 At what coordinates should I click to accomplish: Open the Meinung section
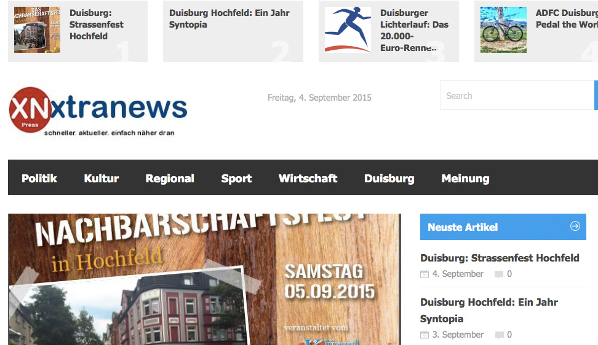(465, 178)
